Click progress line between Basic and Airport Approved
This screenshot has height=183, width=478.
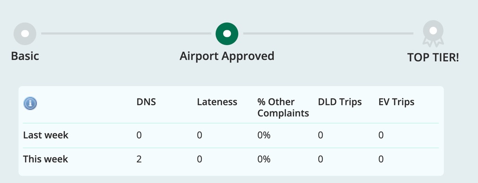pyautogui.click(x=126, y=33)
